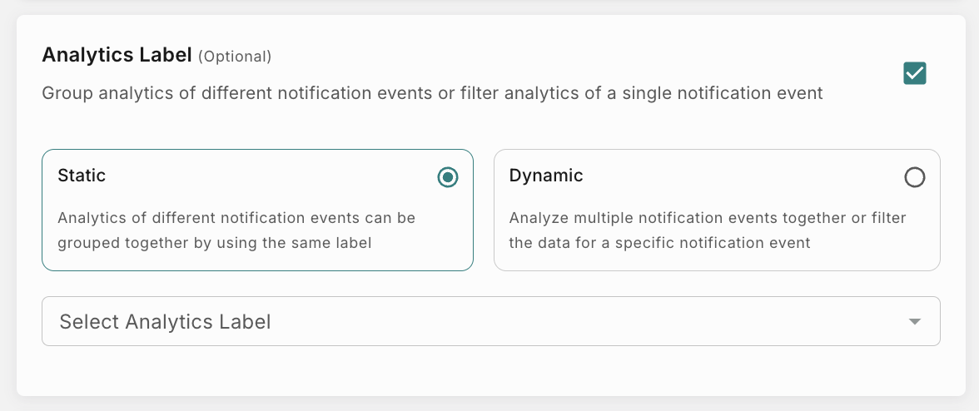The width and height of the screenshot is (979, 411).
Task: Select the Static radio button
Action: tap(448, 177)
